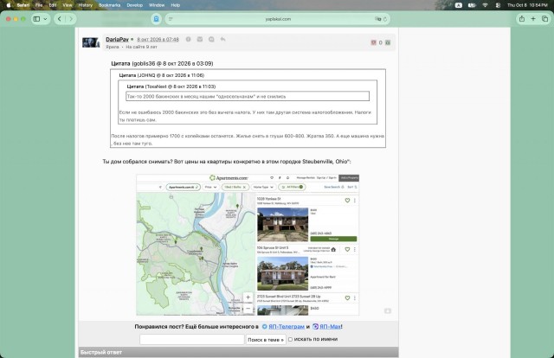Show the tab overview
The width and height of the screenshot is (554, 358).
point(544,19)
